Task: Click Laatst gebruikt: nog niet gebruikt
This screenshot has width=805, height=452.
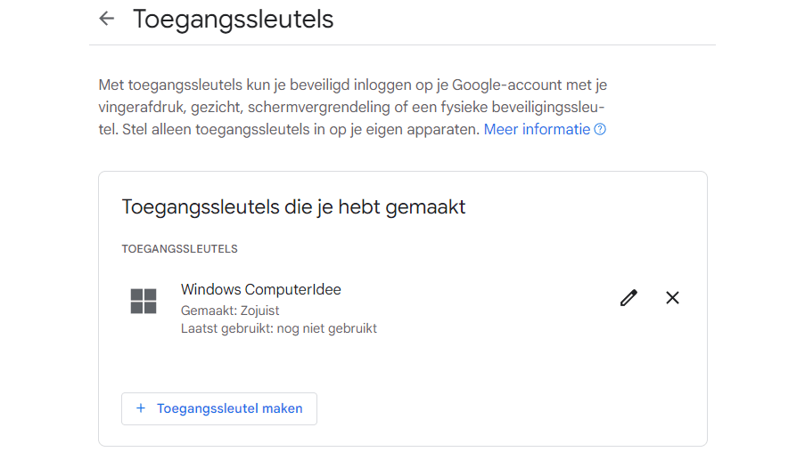Action: coord(278,328)
